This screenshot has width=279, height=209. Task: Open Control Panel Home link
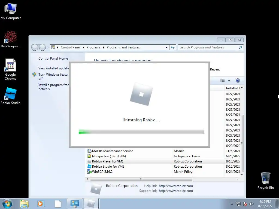point(53,59)
